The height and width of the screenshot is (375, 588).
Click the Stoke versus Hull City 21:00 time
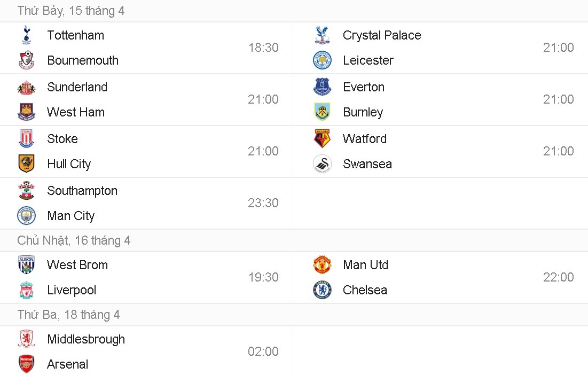(263, 151)
